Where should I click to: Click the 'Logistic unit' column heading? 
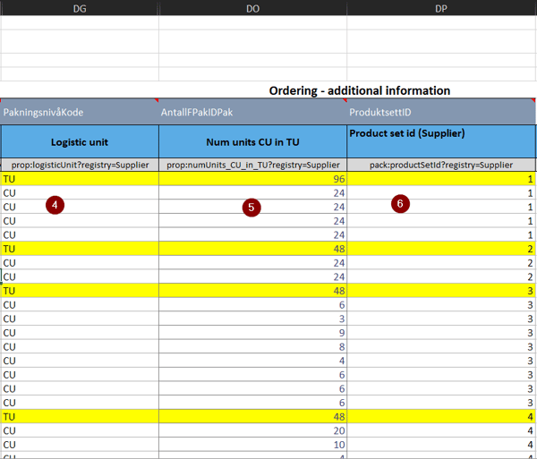click(80, 141)
